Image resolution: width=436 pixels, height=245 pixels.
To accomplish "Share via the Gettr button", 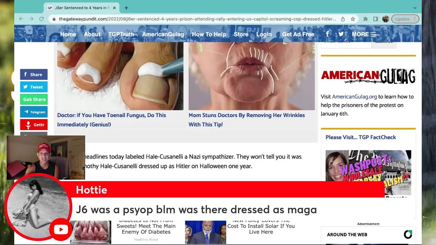I will [x=34, y=125].
